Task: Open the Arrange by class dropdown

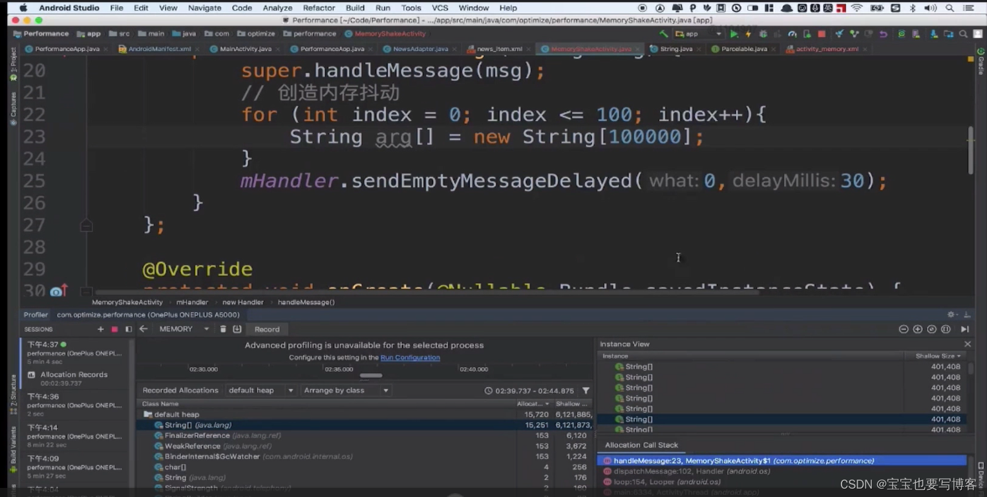Action: coord(346,390)
